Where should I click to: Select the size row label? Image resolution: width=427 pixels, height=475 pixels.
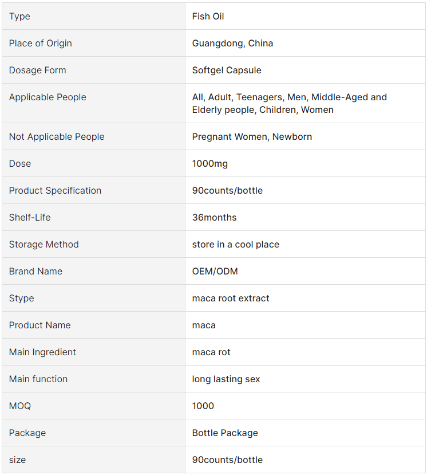(18, 460)
